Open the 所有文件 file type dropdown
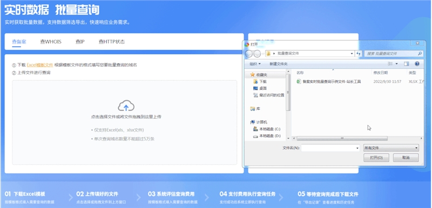The height and width of the screenshot is (208, 432). pyautogui.click(x=391, y=148)
